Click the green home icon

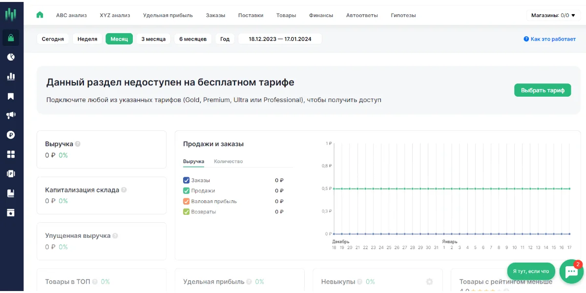click(40, 15)
